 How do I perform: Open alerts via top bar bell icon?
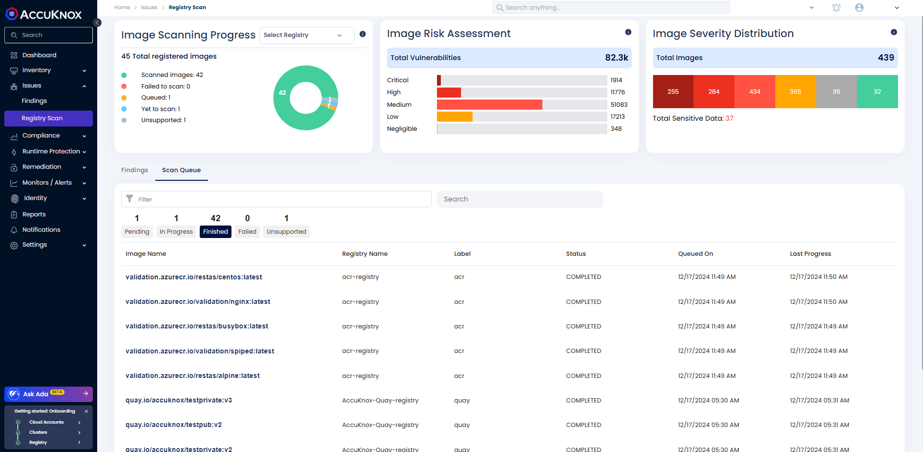click(x=836, y=8)
